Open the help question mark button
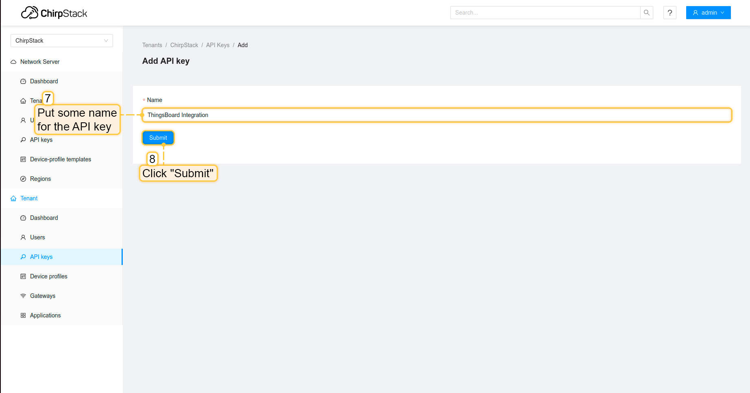 [x=670, y=13]
